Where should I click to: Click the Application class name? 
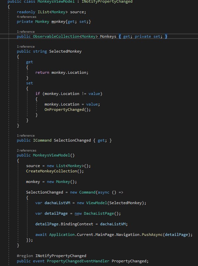coord(62,235)
